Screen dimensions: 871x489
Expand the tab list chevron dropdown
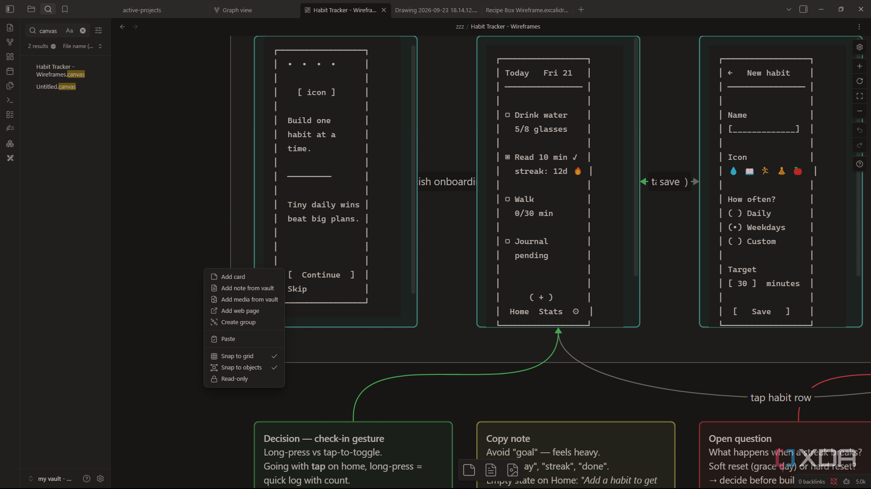[x=789, y=10]
